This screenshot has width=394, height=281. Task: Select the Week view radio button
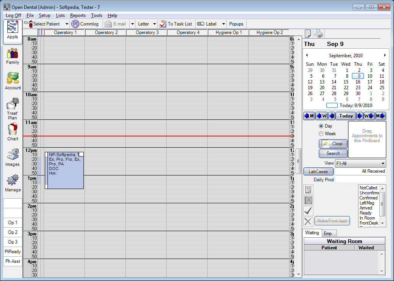click(321, 134)
